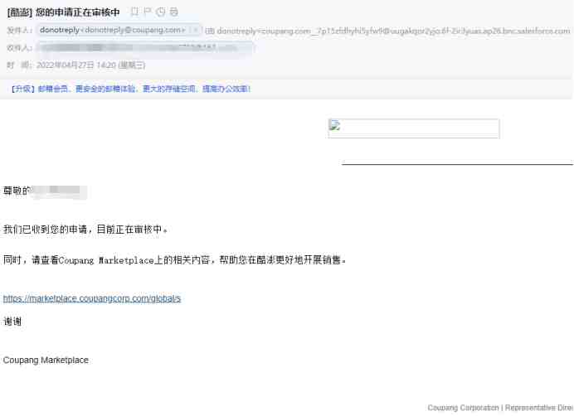Click the broken logo image placeholder

(x=414, y=128)
